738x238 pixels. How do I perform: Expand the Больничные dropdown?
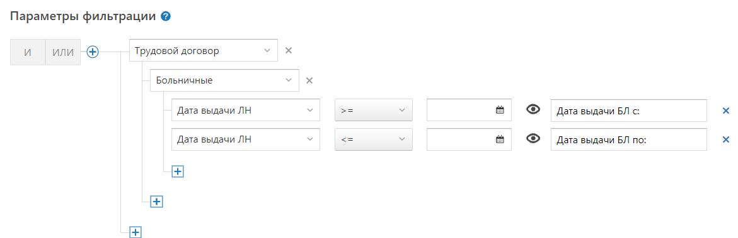(224, 80)
